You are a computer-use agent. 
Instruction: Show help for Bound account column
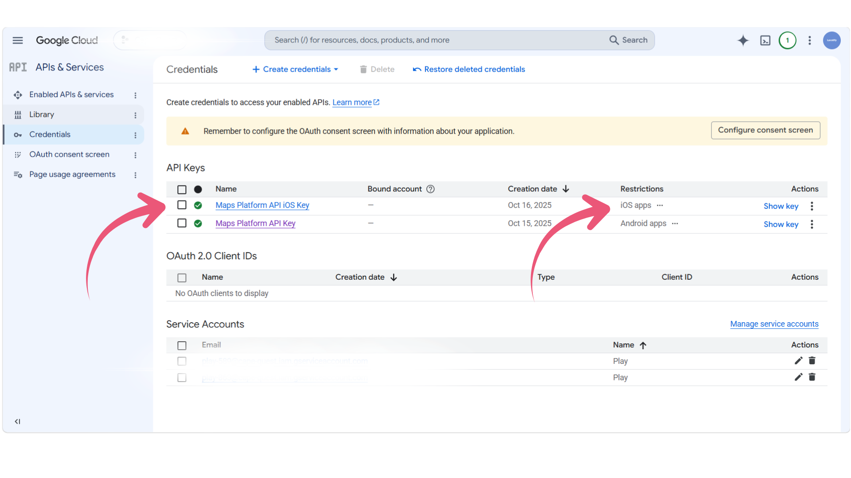click(x=430, y=189)
